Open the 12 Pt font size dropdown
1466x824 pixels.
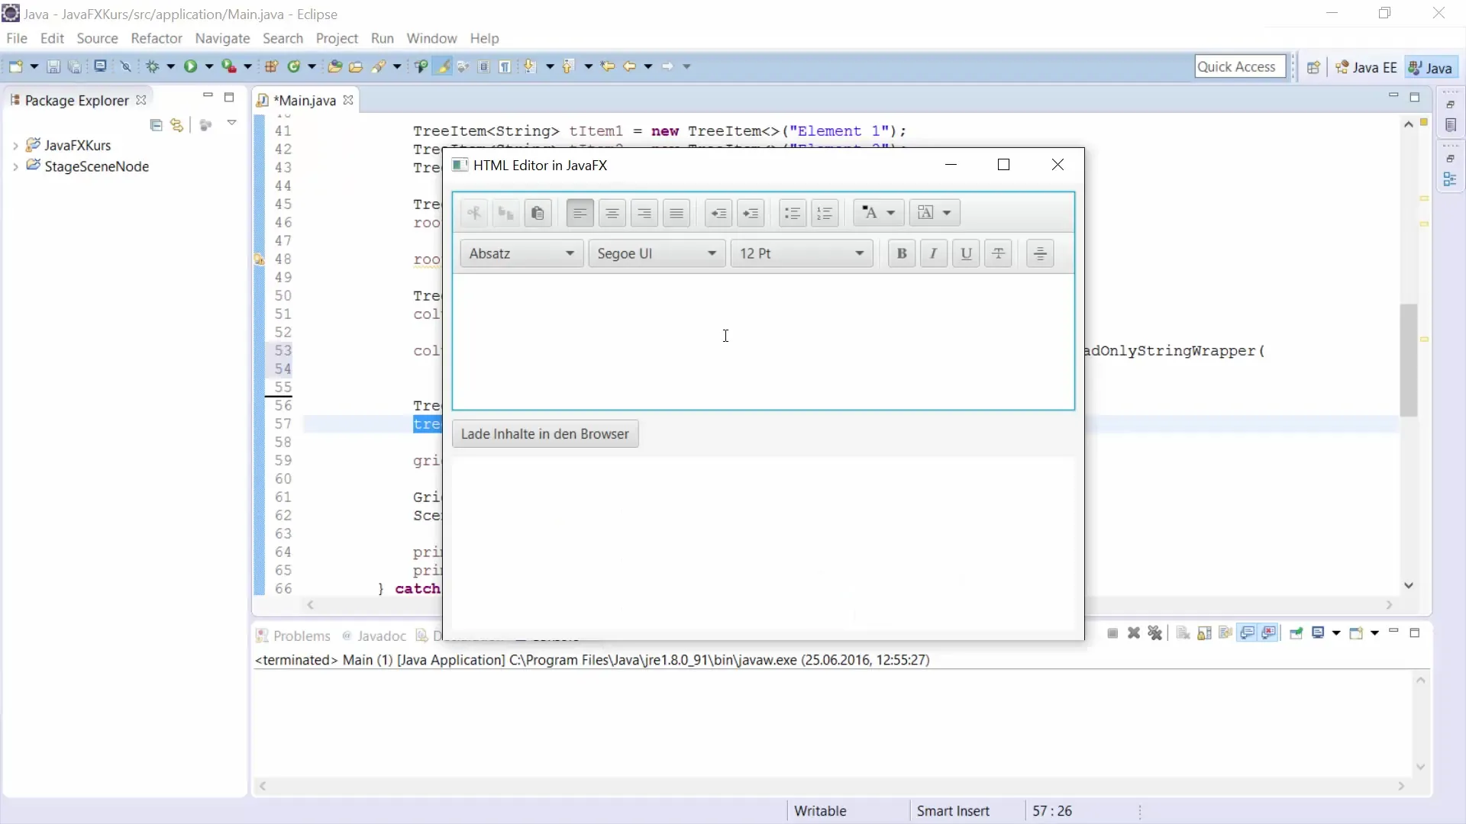[x=802, y=253]
